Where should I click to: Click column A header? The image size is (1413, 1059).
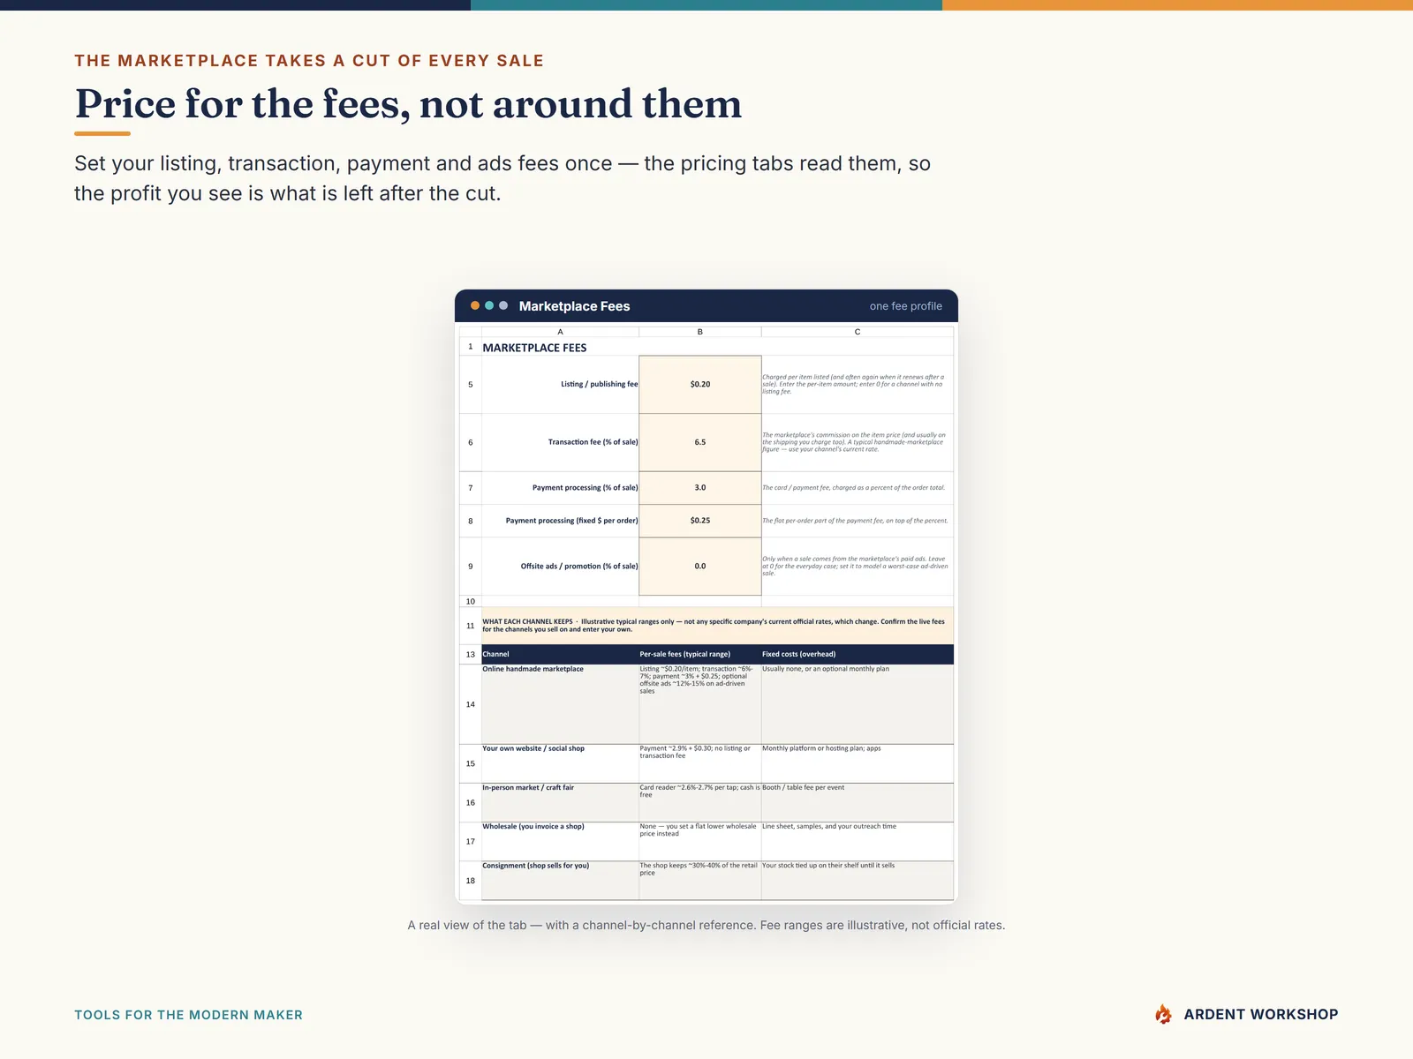point(560,332)
